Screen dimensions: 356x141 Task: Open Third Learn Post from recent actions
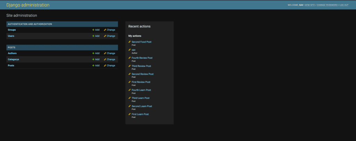tap(140, 98)
